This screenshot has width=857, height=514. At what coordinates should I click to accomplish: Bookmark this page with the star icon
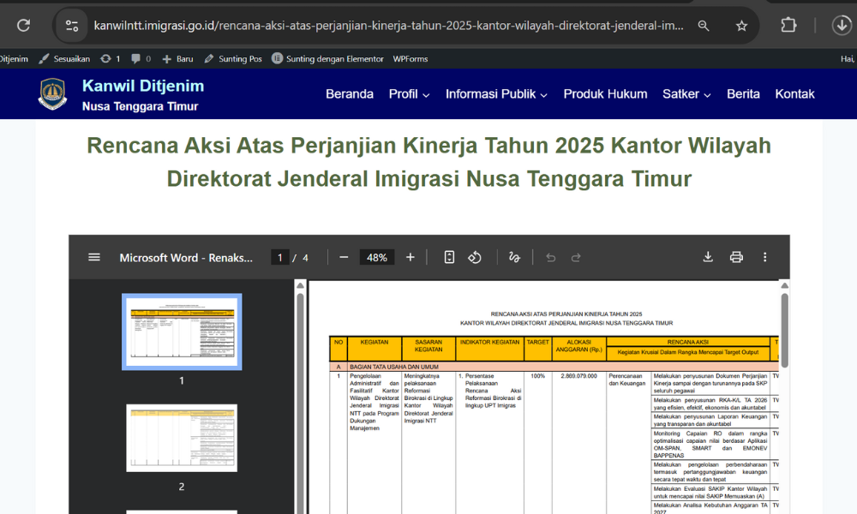tap(741, 26)
